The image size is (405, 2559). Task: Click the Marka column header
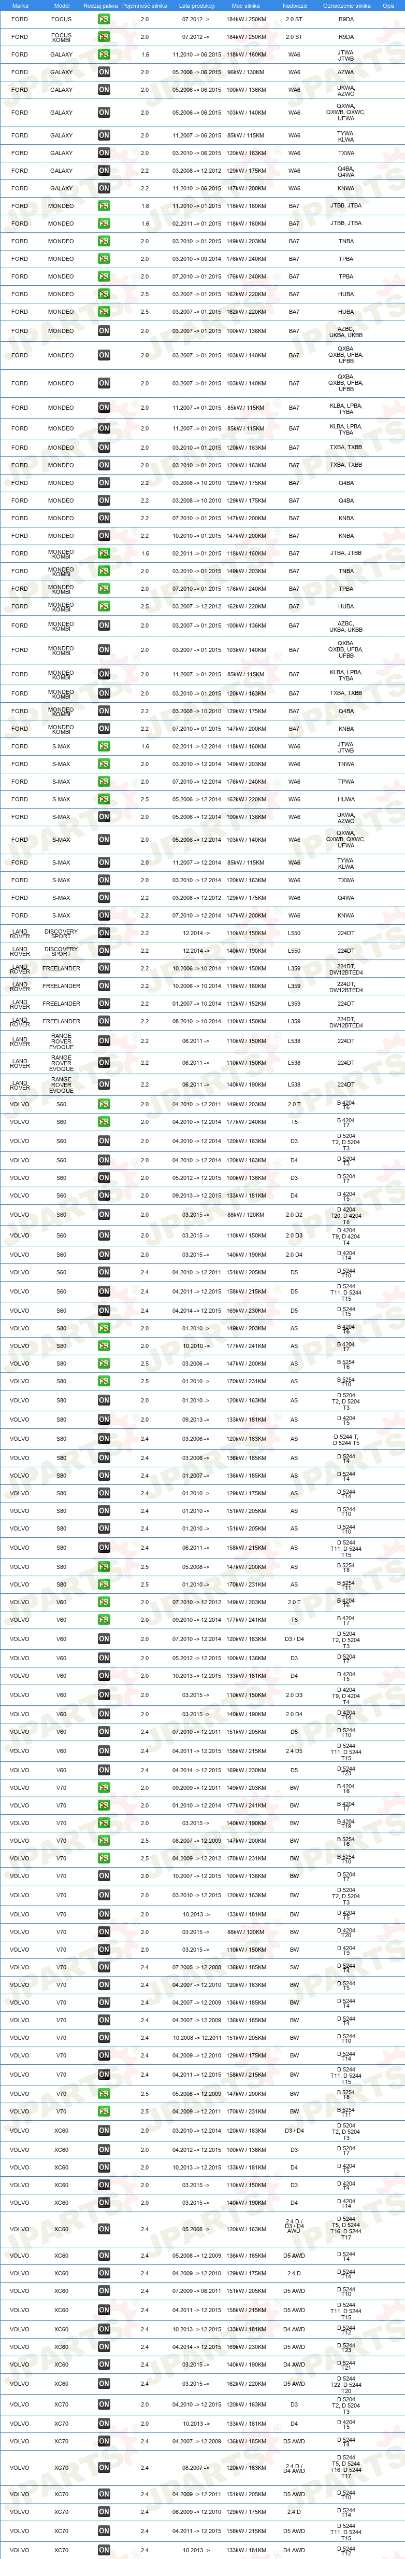tap(20, 5)
